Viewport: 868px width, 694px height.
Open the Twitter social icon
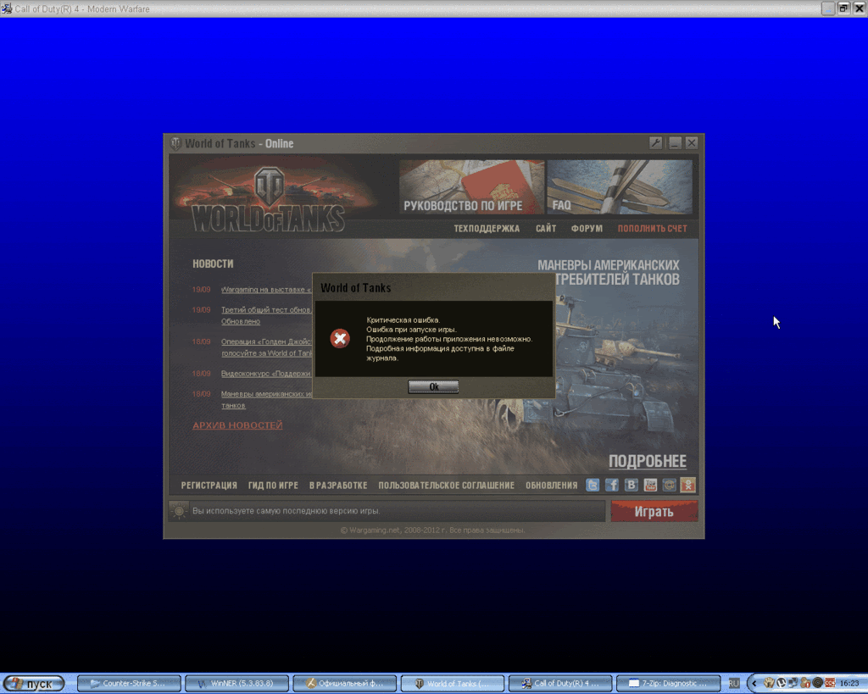[x=593, y=485]
